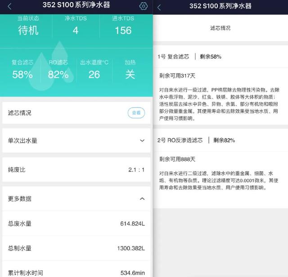Image resolution: width=288 pixels, height=277 pixels.
Task: Select the 单次出水量 row label
Action: click(22, 141)
